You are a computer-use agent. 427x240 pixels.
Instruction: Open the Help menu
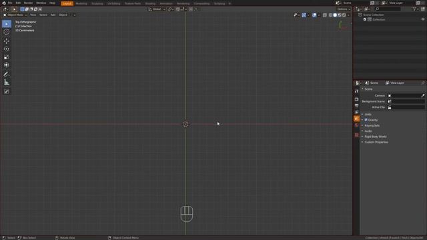(x=52, y=3)
